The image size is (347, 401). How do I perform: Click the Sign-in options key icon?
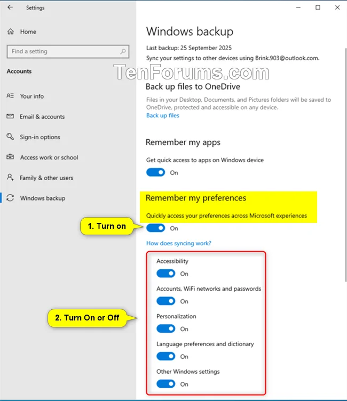(10, 137)
